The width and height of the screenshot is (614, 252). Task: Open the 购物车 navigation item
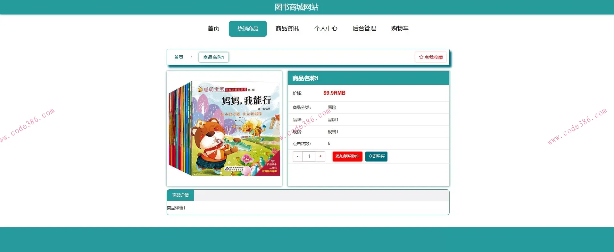(400, 28)
